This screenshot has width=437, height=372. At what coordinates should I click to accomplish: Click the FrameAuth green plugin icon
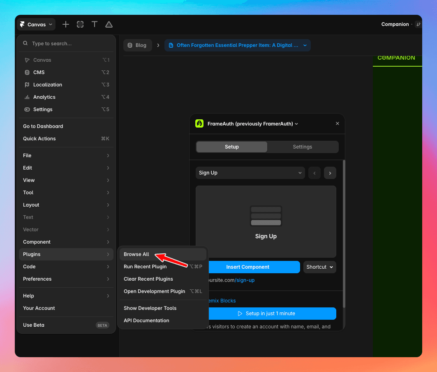pos(199,123)
